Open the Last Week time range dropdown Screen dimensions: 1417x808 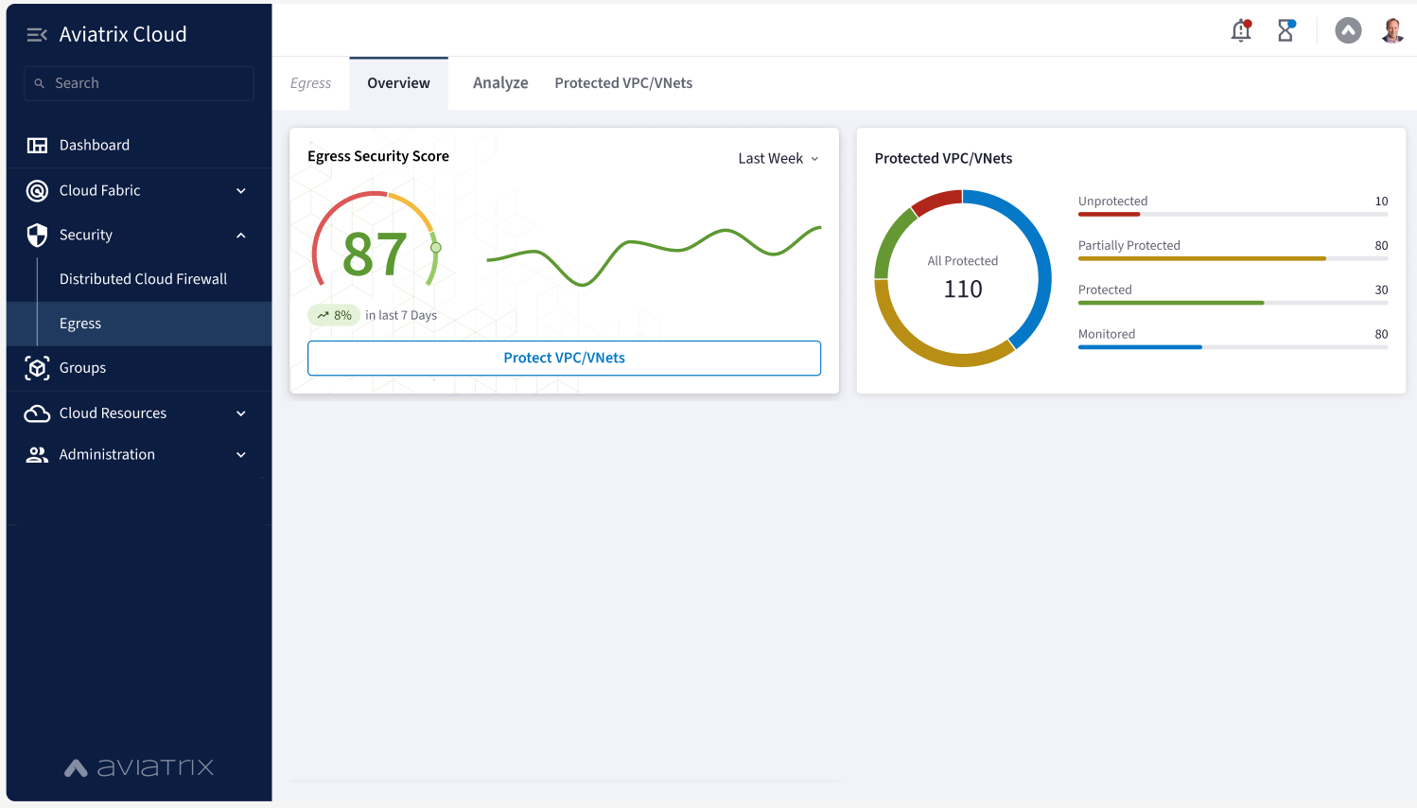[x=778, y=158]
